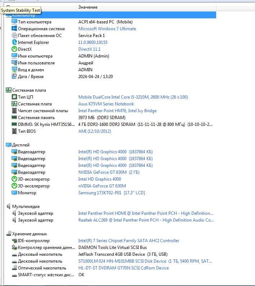Select the JetFlash Transcend 4GB USB Device value
The width and height of the screenshot is (255, 286).
pos(123,254)
